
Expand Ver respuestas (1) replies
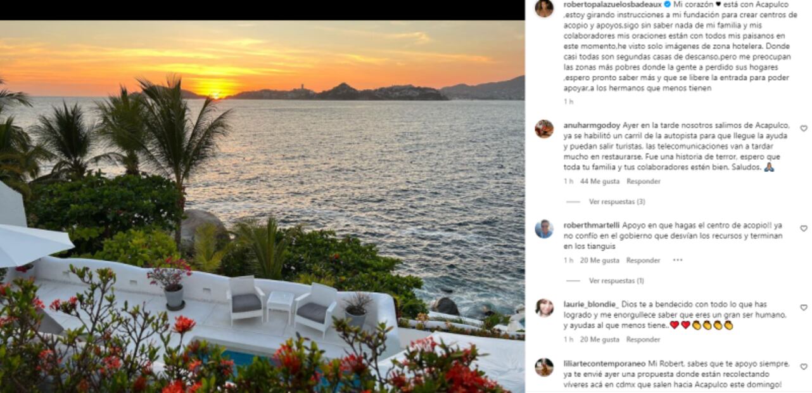click(616, 281)
